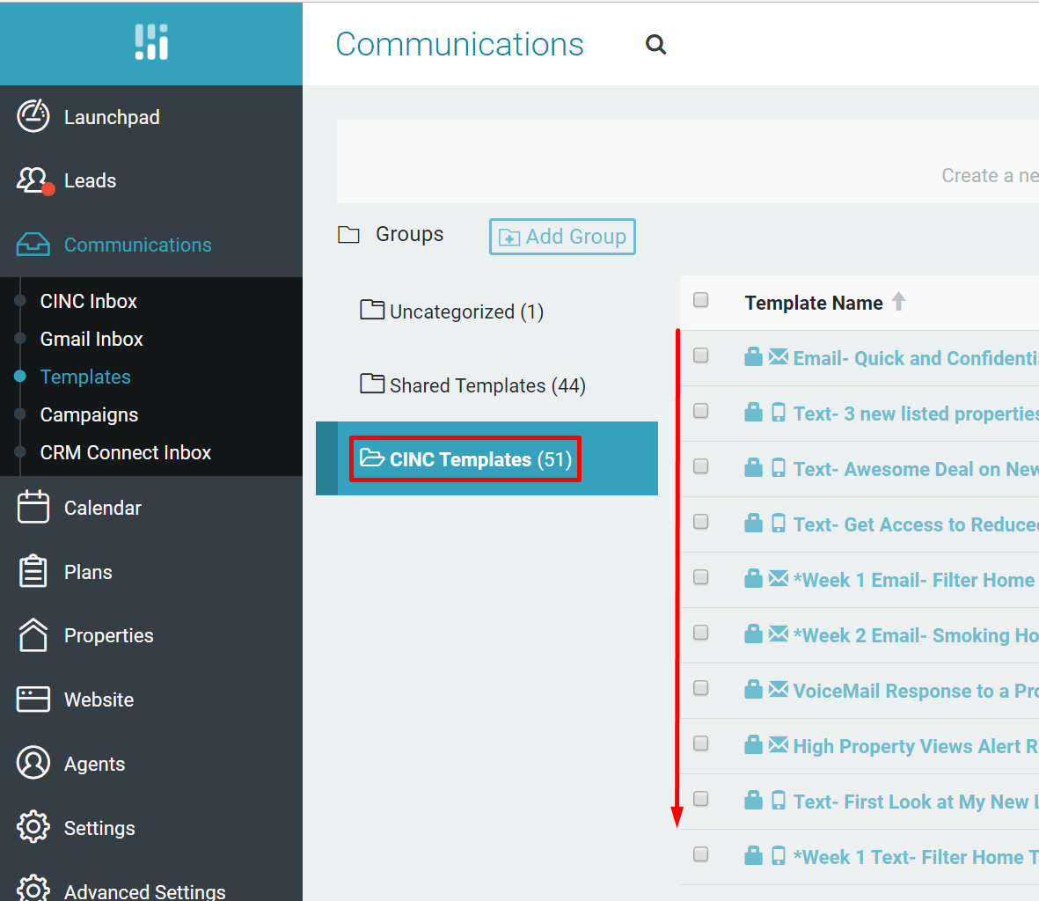Screen dimensions: 1039x901
Task: Check the Text- 3 new listed properties checkbox
Action: 700,412
